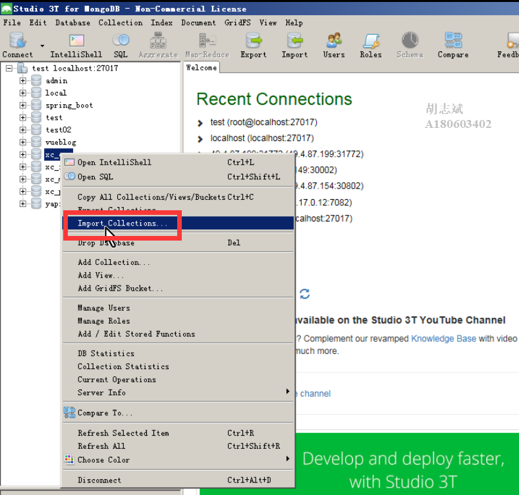Open the Help menu

pos(294,22)
